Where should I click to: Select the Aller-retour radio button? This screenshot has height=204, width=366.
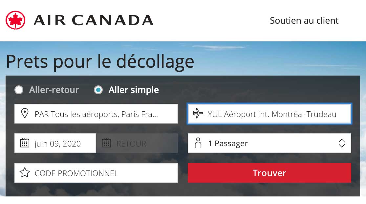click(x=19, y=90)
